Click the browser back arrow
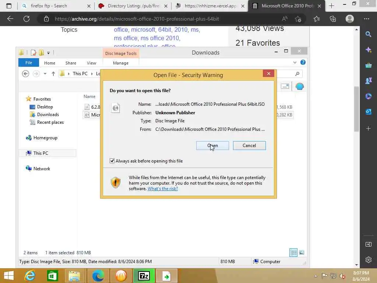Viewport: 377px width, 283px height. (x=10, y=19)
